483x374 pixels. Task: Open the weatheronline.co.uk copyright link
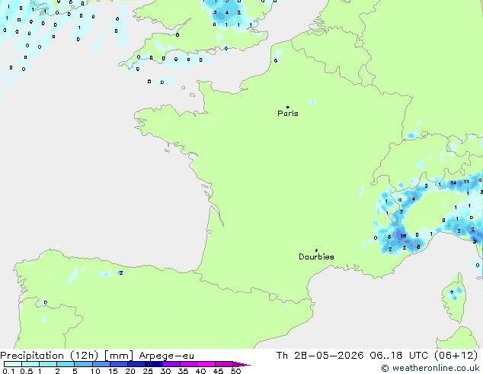(430, 368)
